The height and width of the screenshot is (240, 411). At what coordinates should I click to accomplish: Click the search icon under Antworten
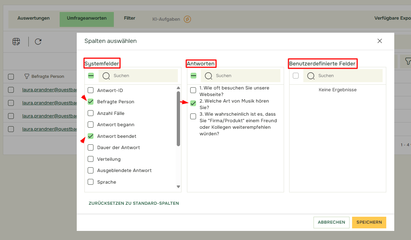coord(208,76)
